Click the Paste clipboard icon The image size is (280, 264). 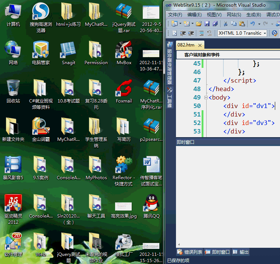[242, 24]
